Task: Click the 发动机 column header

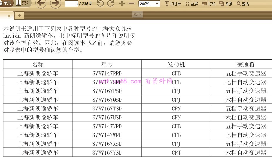Action: 176,64
